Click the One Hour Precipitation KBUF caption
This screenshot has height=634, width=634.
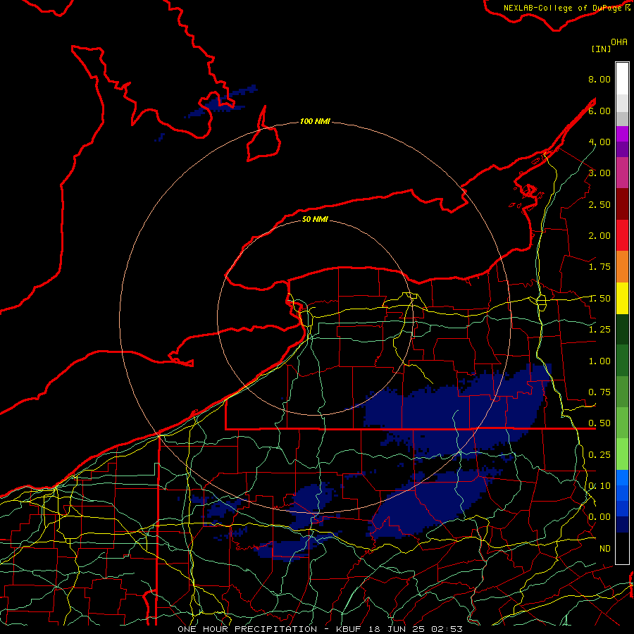tap(320, 629)
